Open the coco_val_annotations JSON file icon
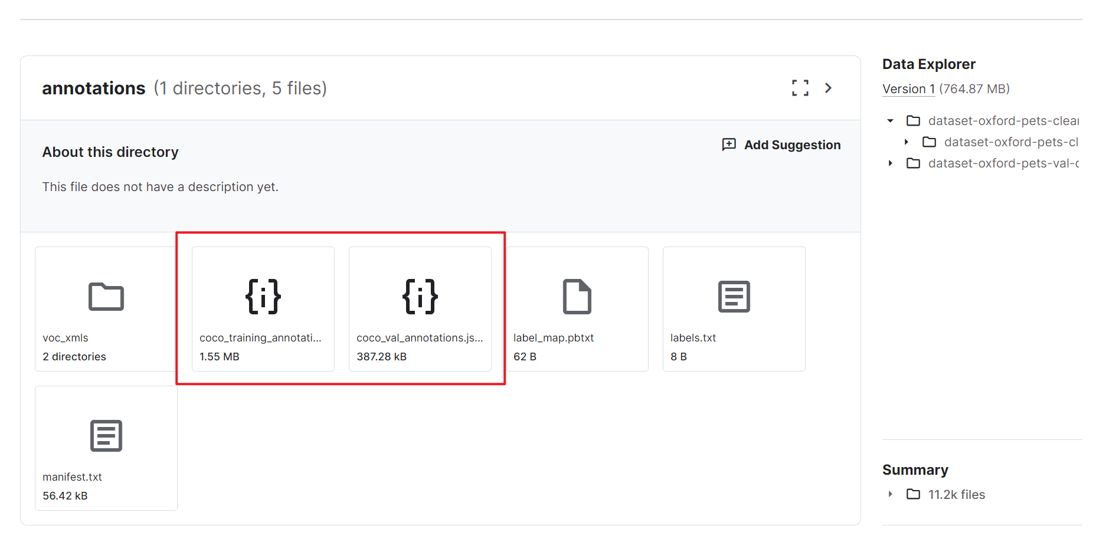This screenshot has width=1106, height=552. click(x=420, y=297)
